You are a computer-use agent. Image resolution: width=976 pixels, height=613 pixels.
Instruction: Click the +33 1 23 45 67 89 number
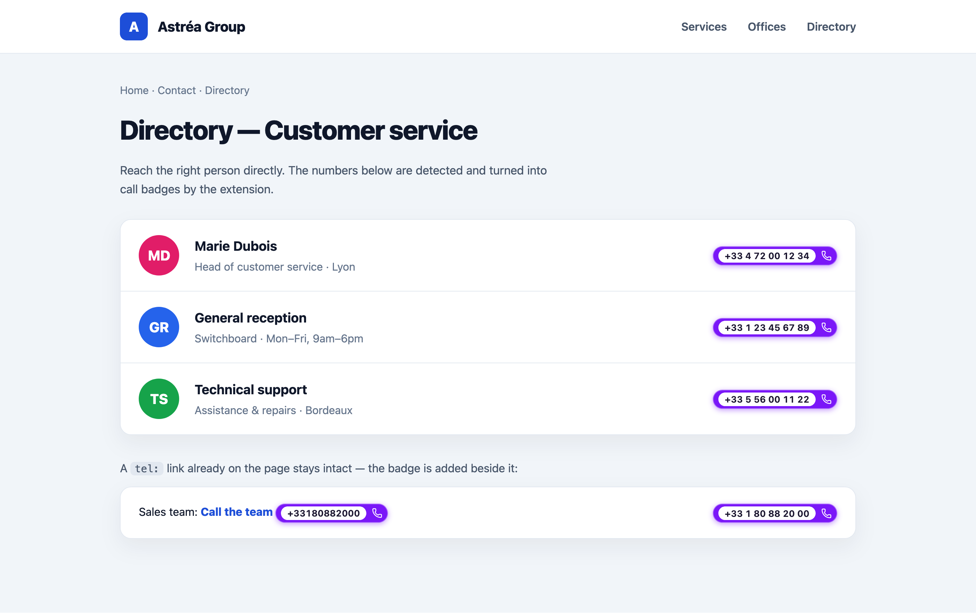[x=767, y=327]
